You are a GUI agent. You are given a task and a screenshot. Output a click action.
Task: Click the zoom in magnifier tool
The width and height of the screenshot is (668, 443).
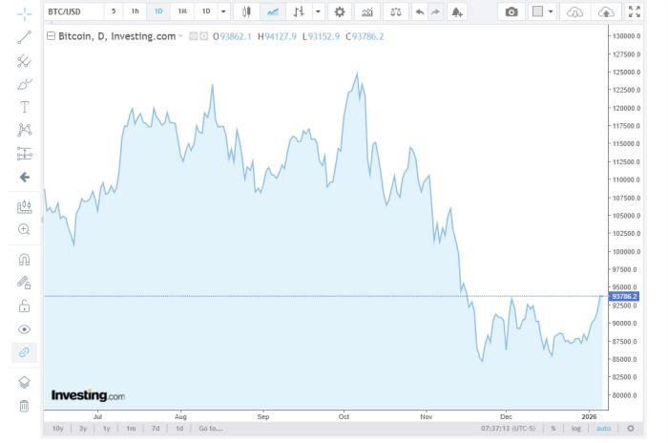pos(25,229)
